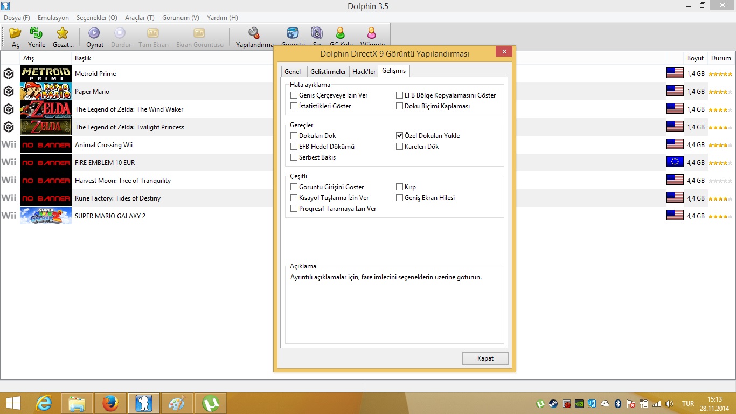Open the Araçlar (T) menu
The height and width of the screenshot is (414, 736).
tap(140, 18)
